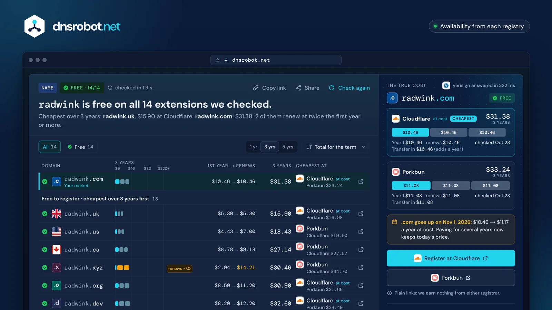Click the Canada flag icon beside radwink.ca
This screenshot has width=552, height=310.
[x=57, y=249]
